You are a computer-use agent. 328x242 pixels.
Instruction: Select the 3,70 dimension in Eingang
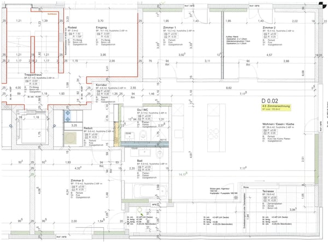101,21
